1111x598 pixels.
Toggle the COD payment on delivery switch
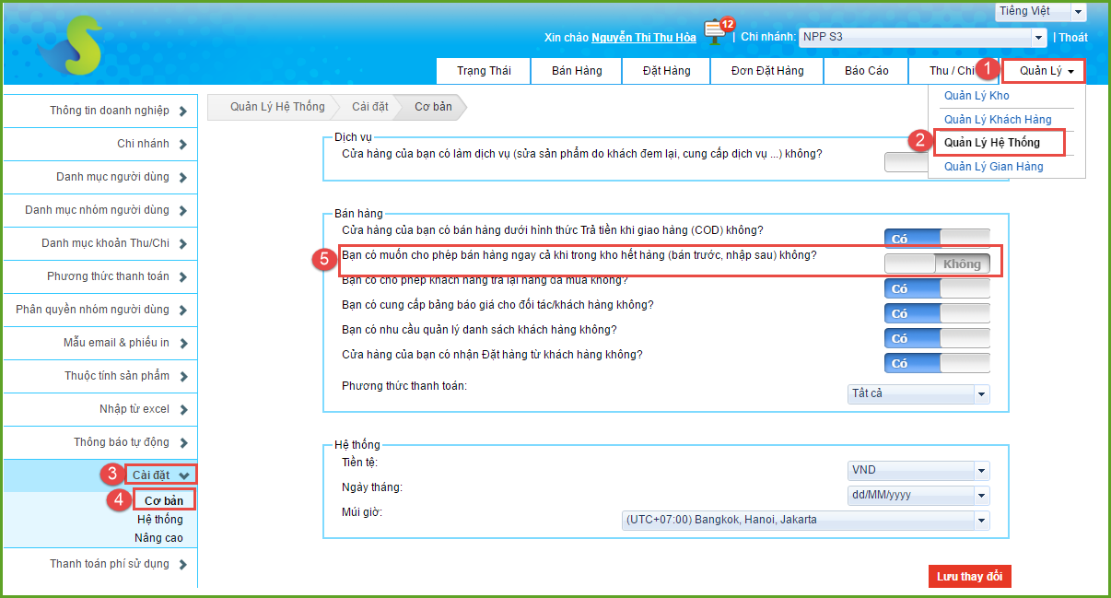click(x=937, y=239)
